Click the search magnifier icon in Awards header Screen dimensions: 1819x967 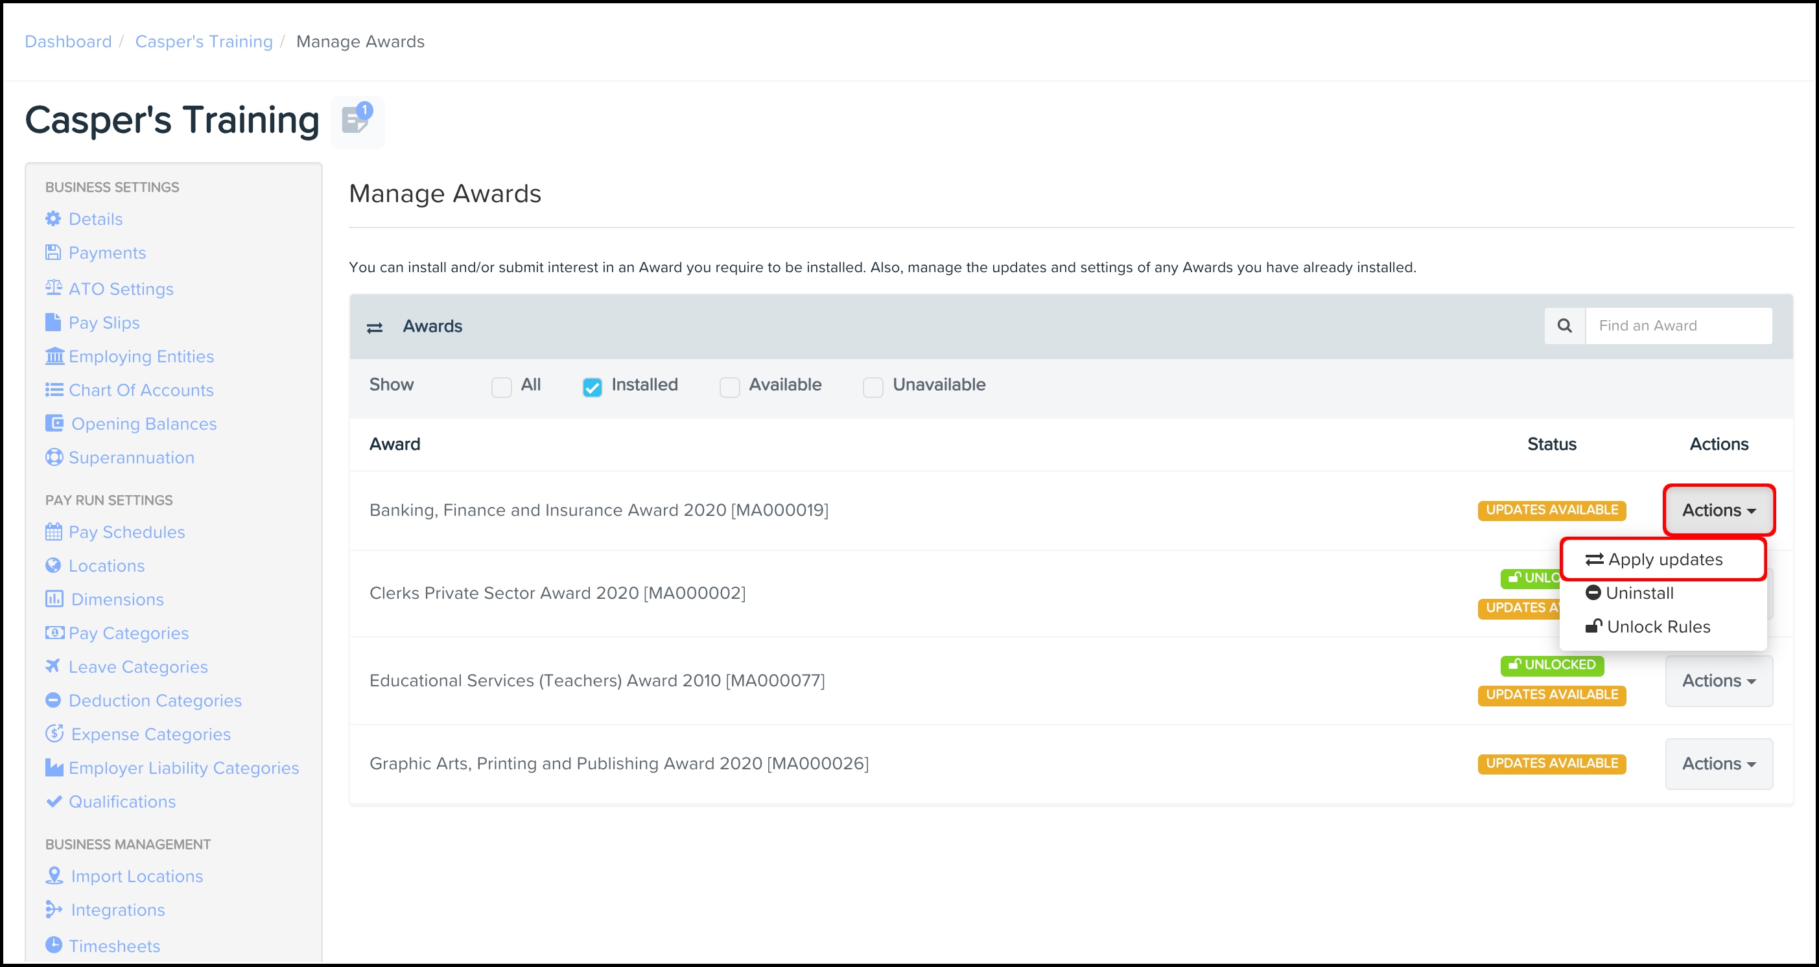tap(1564, 325)
